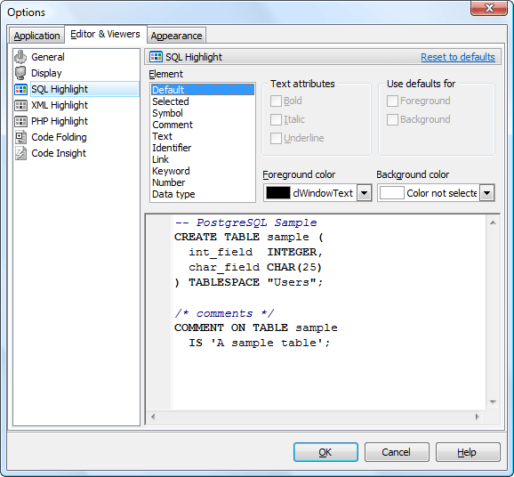Select Keyword in the Element list

171,171
